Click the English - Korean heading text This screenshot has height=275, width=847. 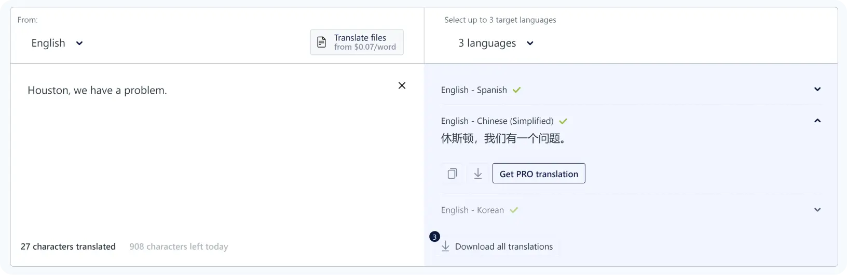coord(472,210)
